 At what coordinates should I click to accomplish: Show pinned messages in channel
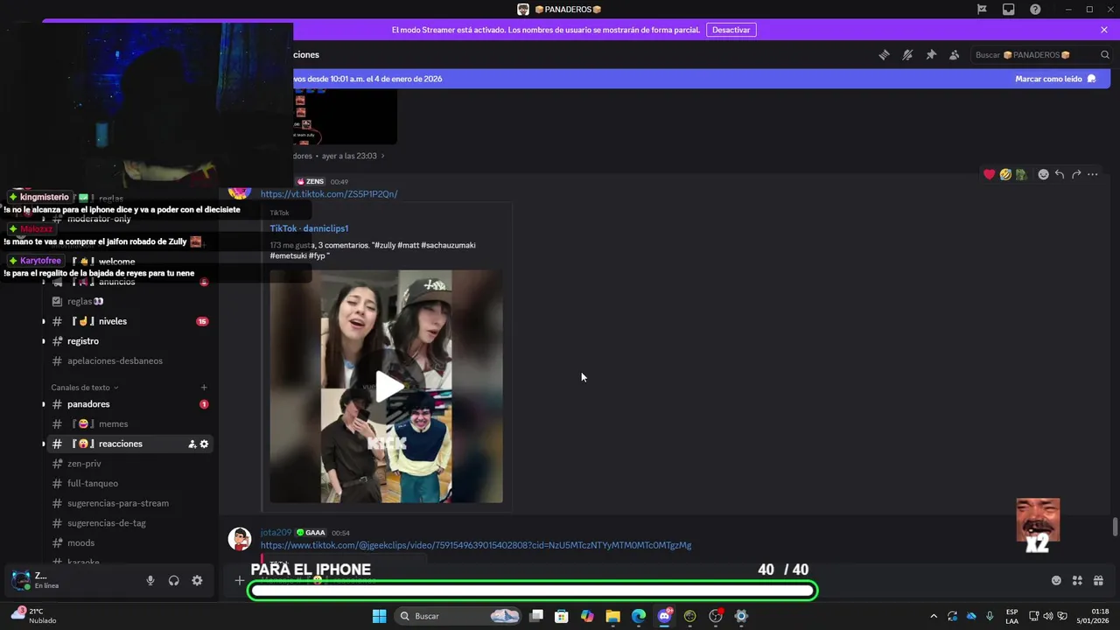coord(931,54)
